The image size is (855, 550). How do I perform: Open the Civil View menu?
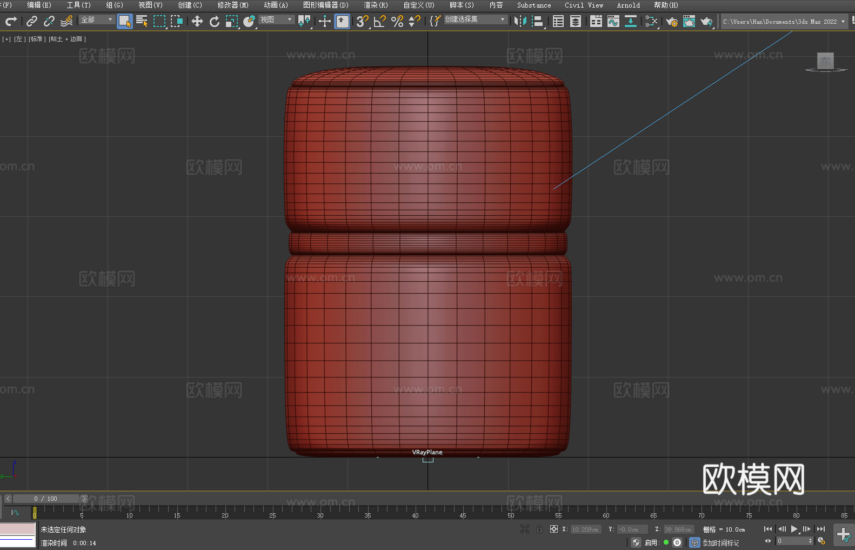pos(584,5)
